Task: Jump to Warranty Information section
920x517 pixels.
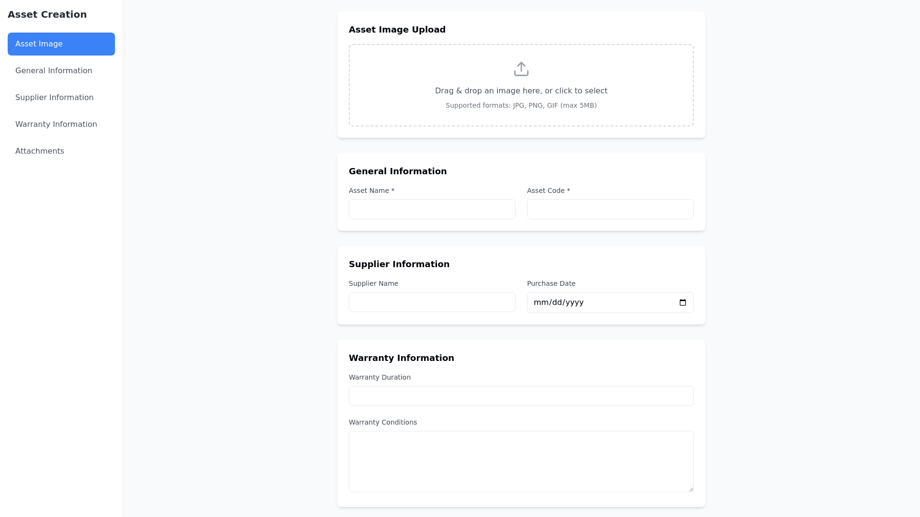Action: [x=56, y=124]
